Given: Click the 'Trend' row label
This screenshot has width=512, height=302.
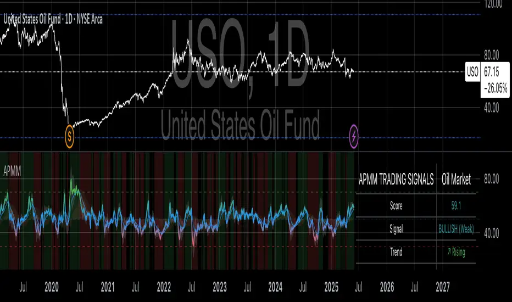Looking at the screenshot, I should pos(396,251).
